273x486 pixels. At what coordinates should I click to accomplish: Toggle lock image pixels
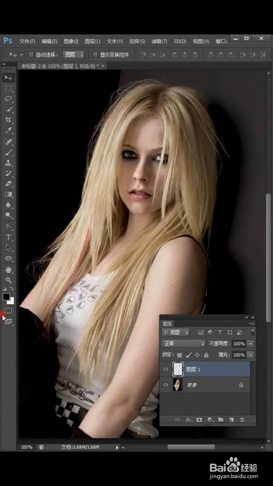[188, 355]
